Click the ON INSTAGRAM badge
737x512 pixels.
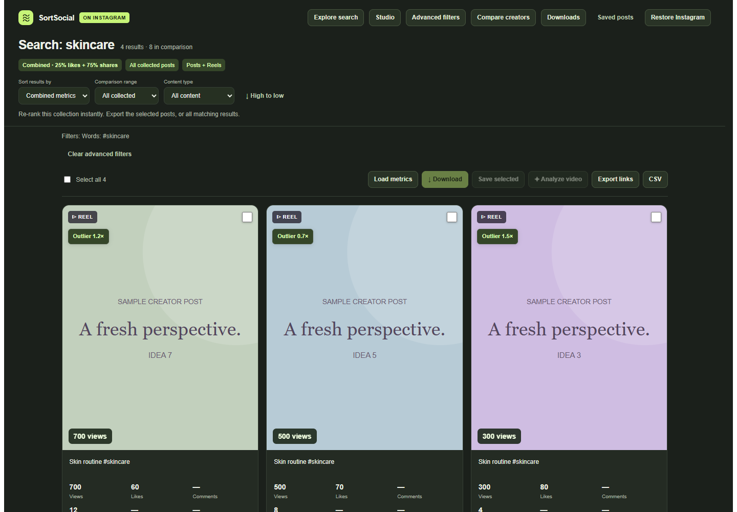click(x=104, y=18)
